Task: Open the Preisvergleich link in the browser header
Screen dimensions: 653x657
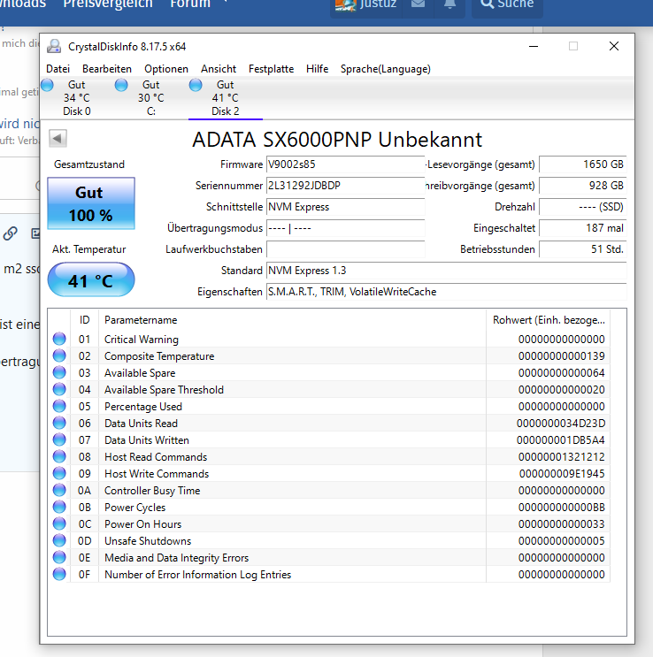Action: (x=107, y=4)
